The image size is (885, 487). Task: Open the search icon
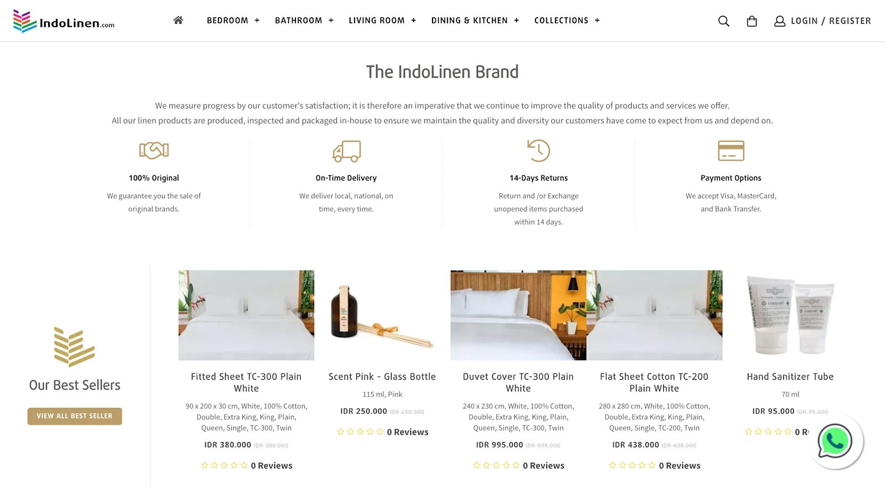pyautogui.click(x=723, y=20)
